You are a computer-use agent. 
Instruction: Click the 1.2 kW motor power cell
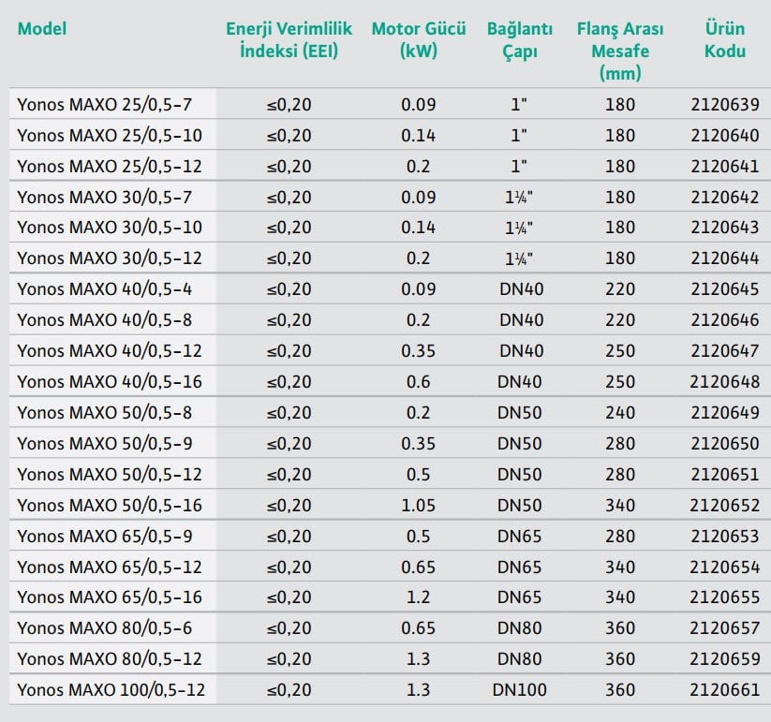point(419,597)
